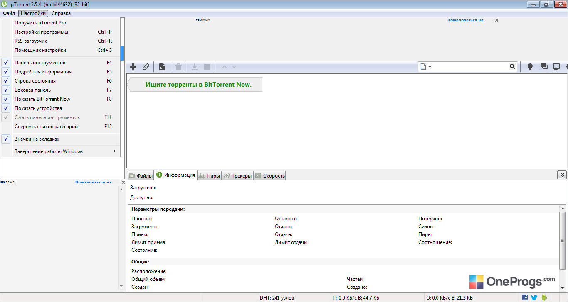Close the sidebar ad with X
Screen dimensions: 568x302
[123, 182]
